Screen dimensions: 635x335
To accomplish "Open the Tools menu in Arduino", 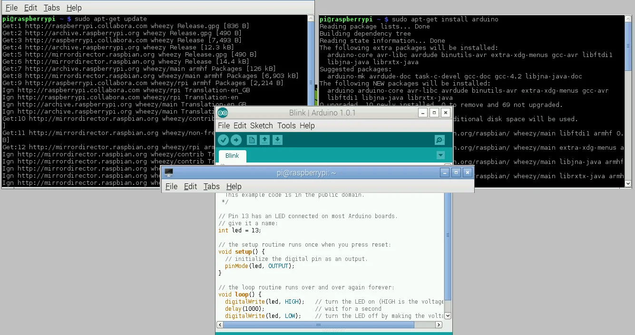I will 286,125.
